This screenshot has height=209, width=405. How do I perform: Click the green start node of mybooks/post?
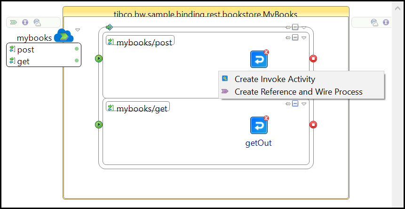pyautogui.click(x=99, y=59)
